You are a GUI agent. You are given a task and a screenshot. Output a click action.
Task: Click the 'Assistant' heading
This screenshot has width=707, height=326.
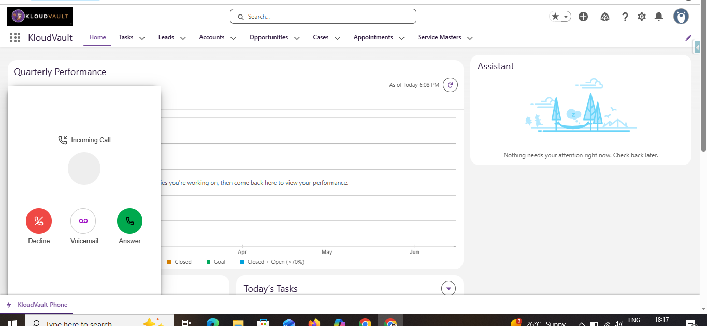496,66
